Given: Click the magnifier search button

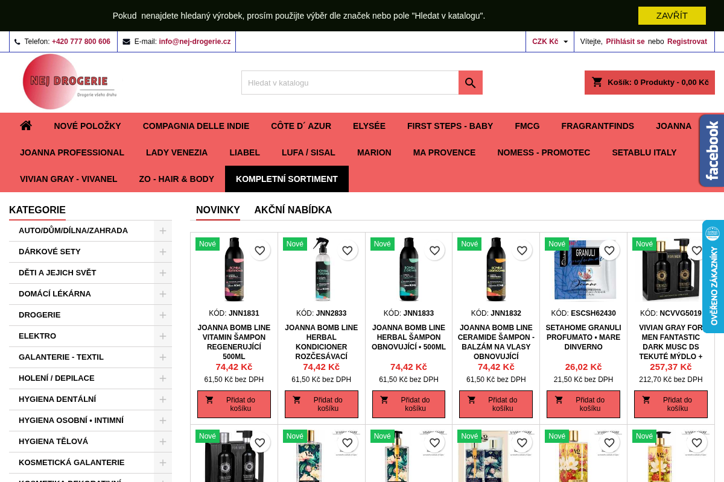Looking at the screenshot, I should coord(471,83).
